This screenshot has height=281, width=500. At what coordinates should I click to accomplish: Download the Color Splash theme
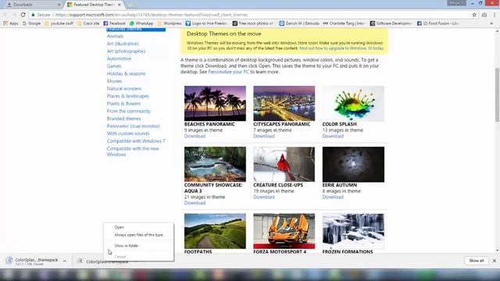[333, 136]
